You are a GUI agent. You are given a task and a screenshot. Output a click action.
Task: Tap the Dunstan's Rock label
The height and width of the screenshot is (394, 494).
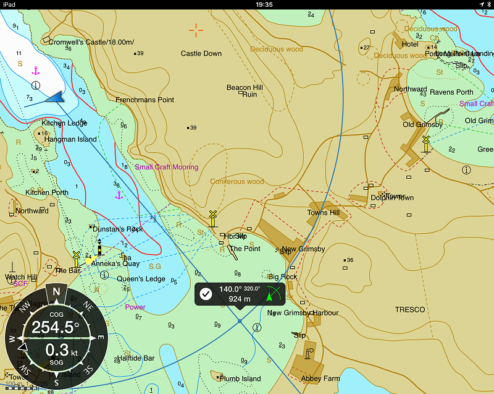click(117, 229)
